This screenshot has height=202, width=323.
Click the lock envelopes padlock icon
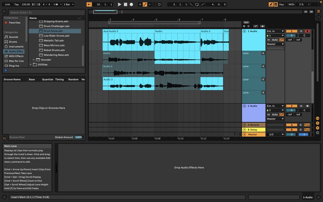(x=262, y=26)
